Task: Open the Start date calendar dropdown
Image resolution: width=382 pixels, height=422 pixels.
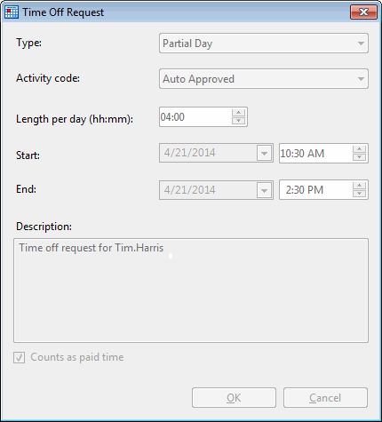Action: 264,153
